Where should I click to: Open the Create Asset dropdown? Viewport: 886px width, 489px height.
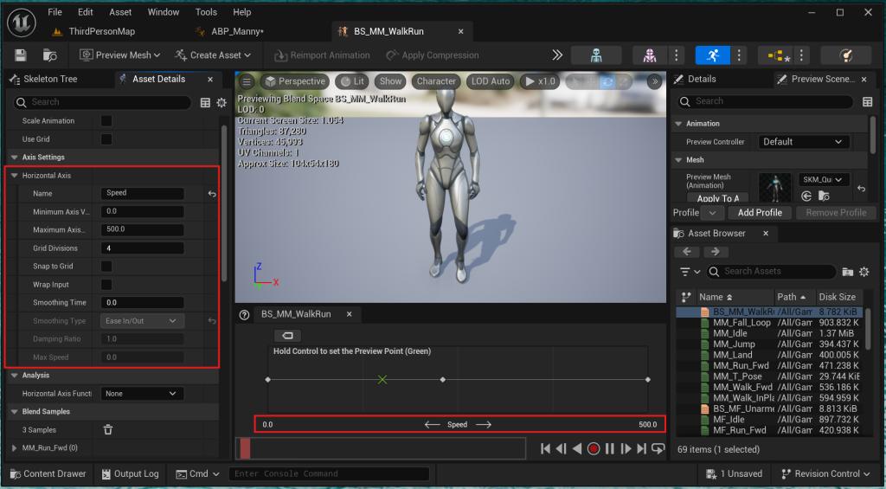pos(213,55)
